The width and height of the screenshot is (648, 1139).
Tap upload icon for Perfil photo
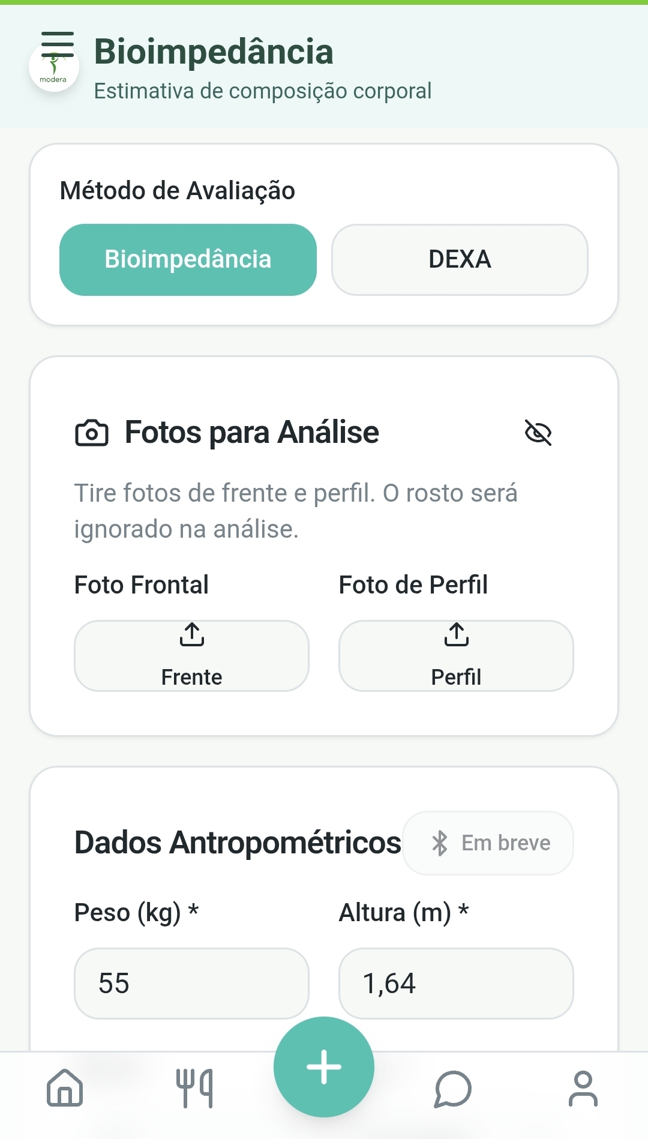pos(457,634)
